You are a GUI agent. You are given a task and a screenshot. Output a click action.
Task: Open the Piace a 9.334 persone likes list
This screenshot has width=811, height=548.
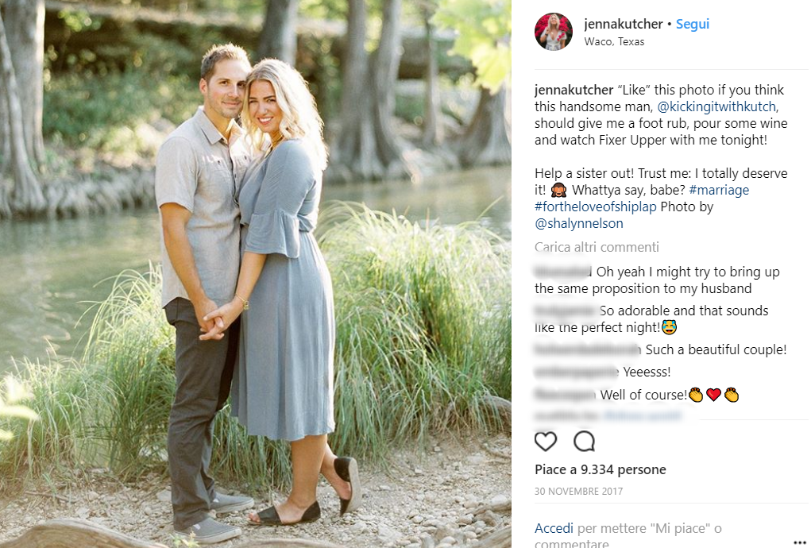(x=600, y=469)
